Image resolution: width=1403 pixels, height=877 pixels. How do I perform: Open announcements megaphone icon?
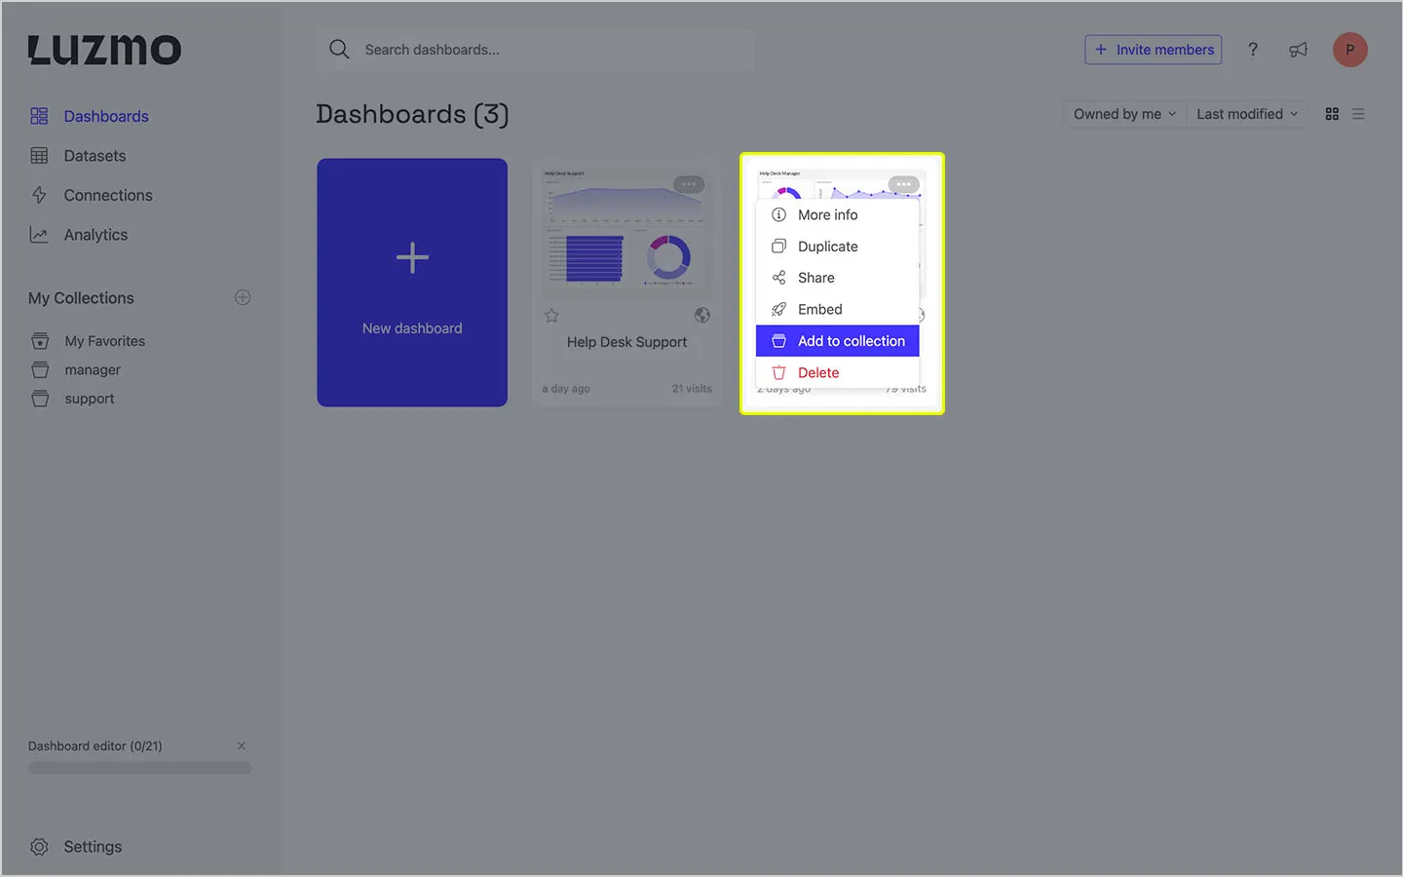[1298, 50]
